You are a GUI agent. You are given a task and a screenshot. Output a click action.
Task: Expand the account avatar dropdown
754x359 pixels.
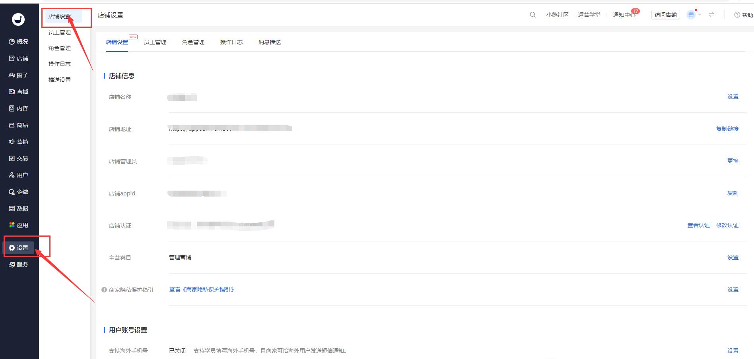[x=694, y=15]
